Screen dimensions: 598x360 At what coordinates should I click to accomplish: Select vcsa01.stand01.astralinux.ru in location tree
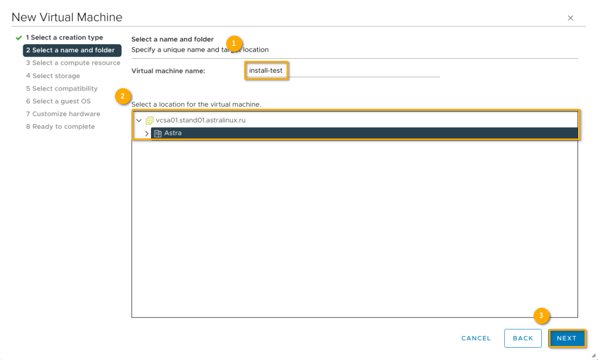[200, 120]
